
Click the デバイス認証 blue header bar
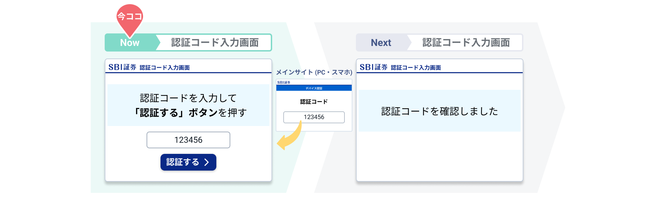point(314,88)
